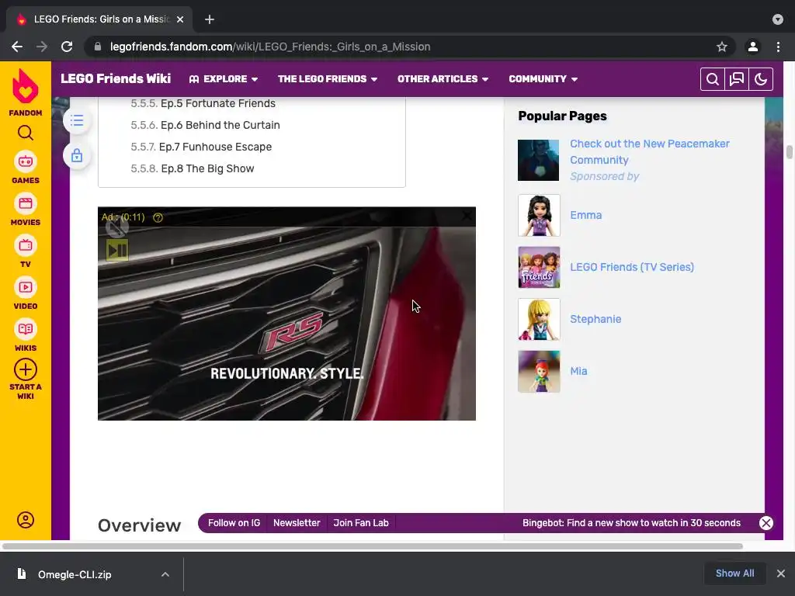The image size is (795, 596).
Task: Open the tab search dropdown in Chrome
Action: [x=778, y=19]
